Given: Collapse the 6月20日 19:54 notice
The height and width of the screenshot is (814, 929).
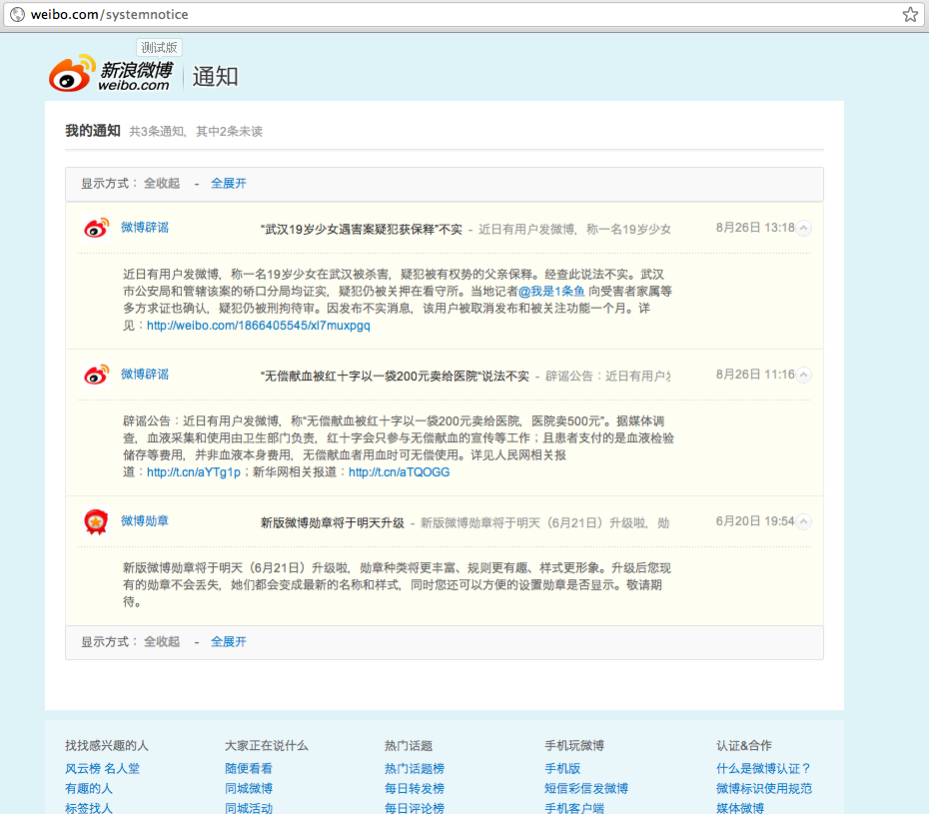Looking at the screenshot, I should [803, 522].
